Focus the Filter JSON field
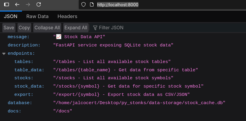Image resolution: width=246 pixels, height=121 pixels. (168, 28)
